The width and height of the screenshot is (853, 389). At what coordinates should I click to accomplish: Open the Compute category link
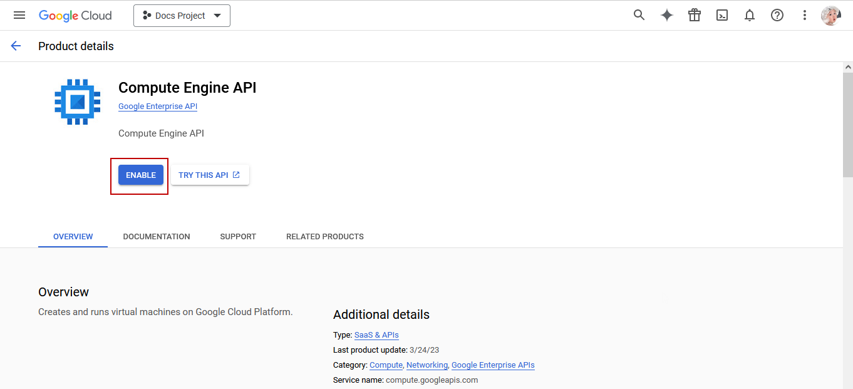point(386,365)
